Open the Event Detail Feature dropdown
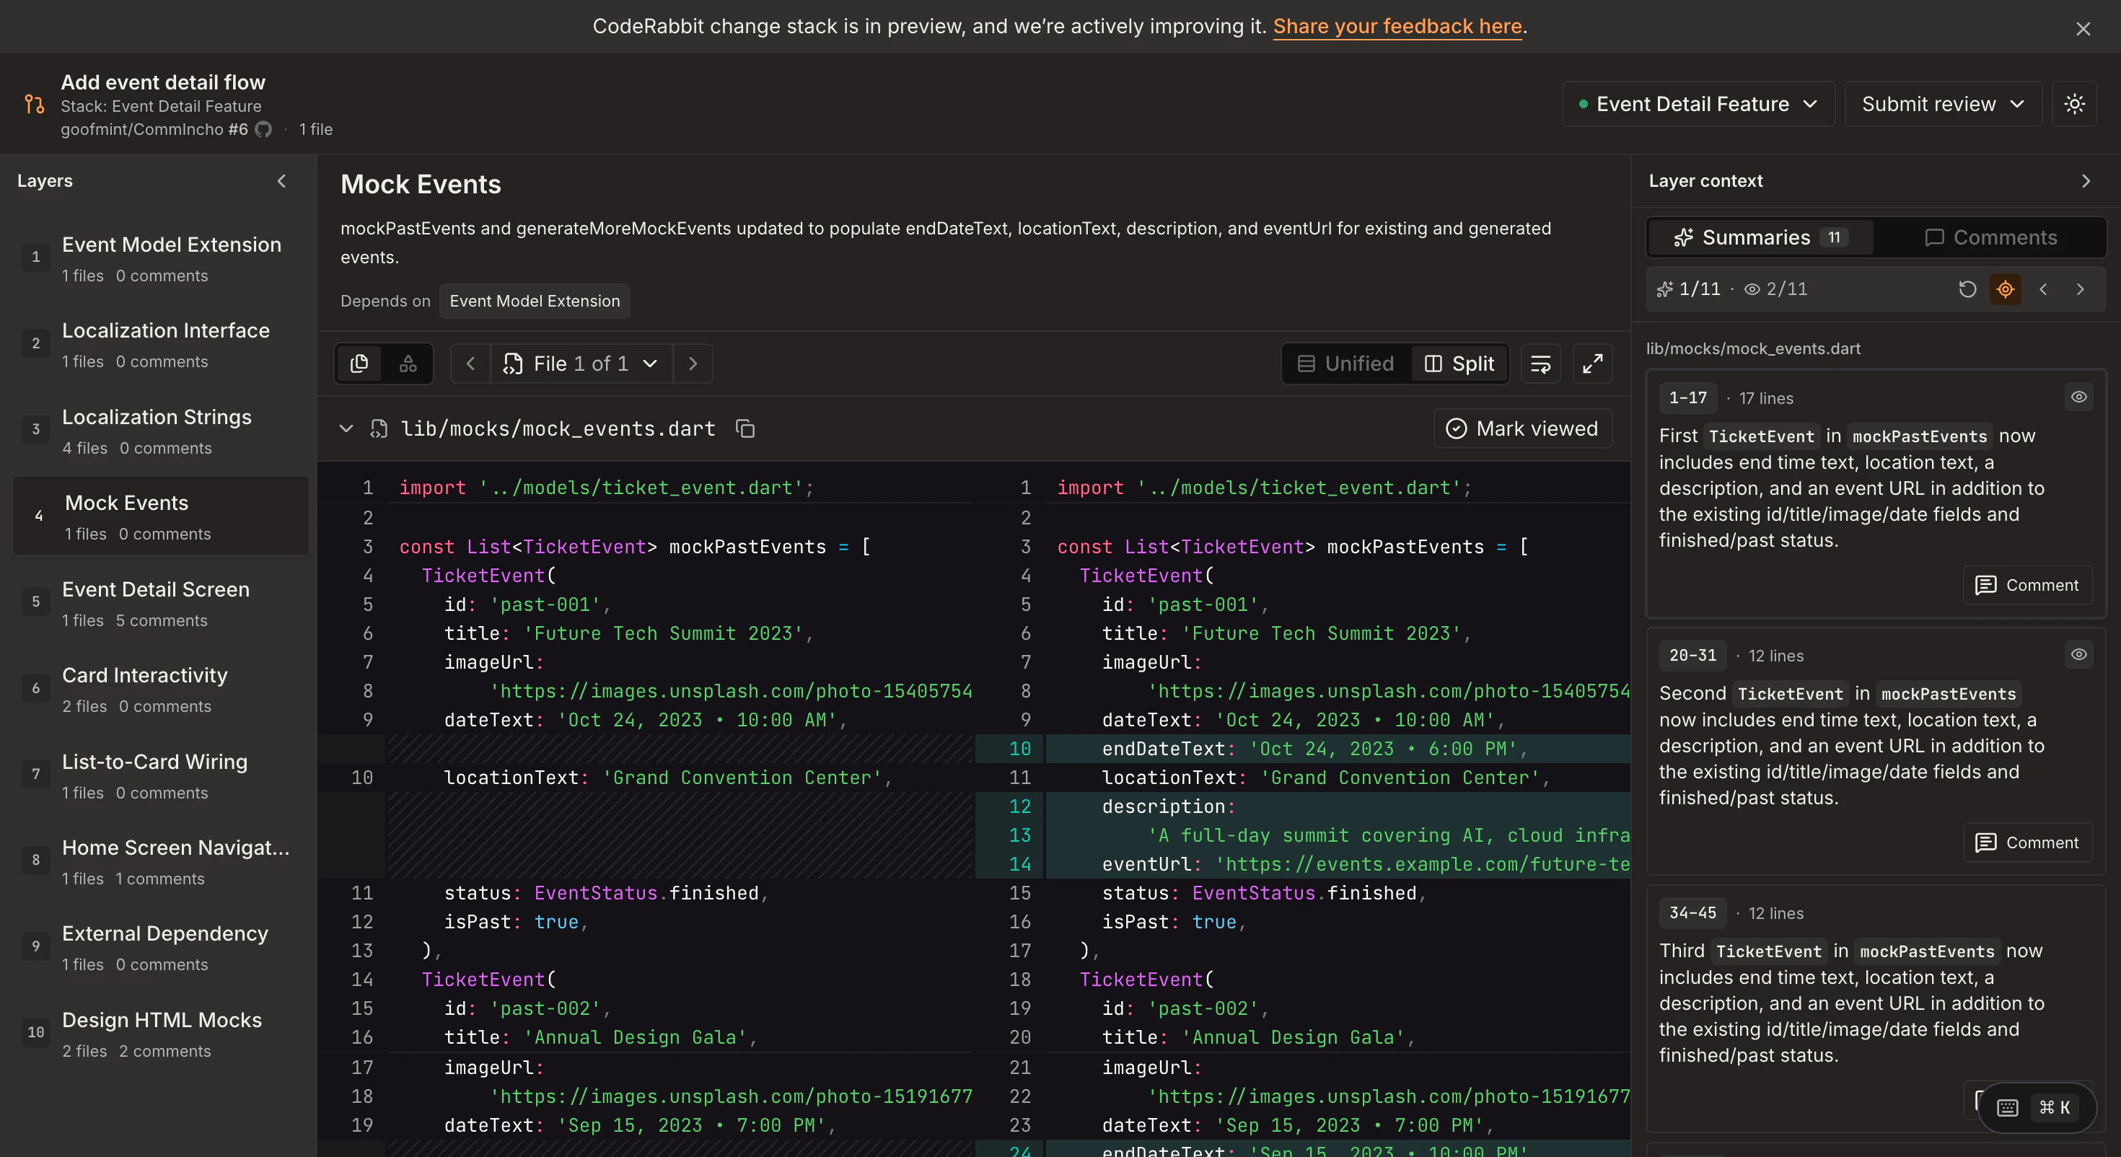This screenshot has height=1157, width=2121. [1698, 104]
